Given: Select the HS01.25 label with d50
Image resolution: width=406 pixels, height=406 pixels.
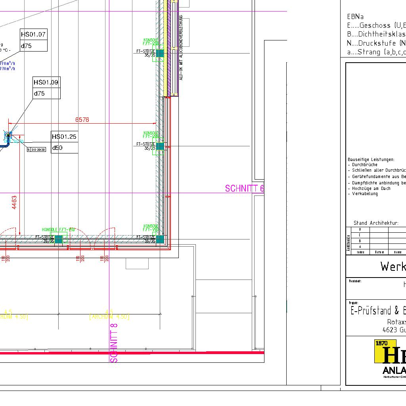Looking at the screenshot, I should 64,142.
